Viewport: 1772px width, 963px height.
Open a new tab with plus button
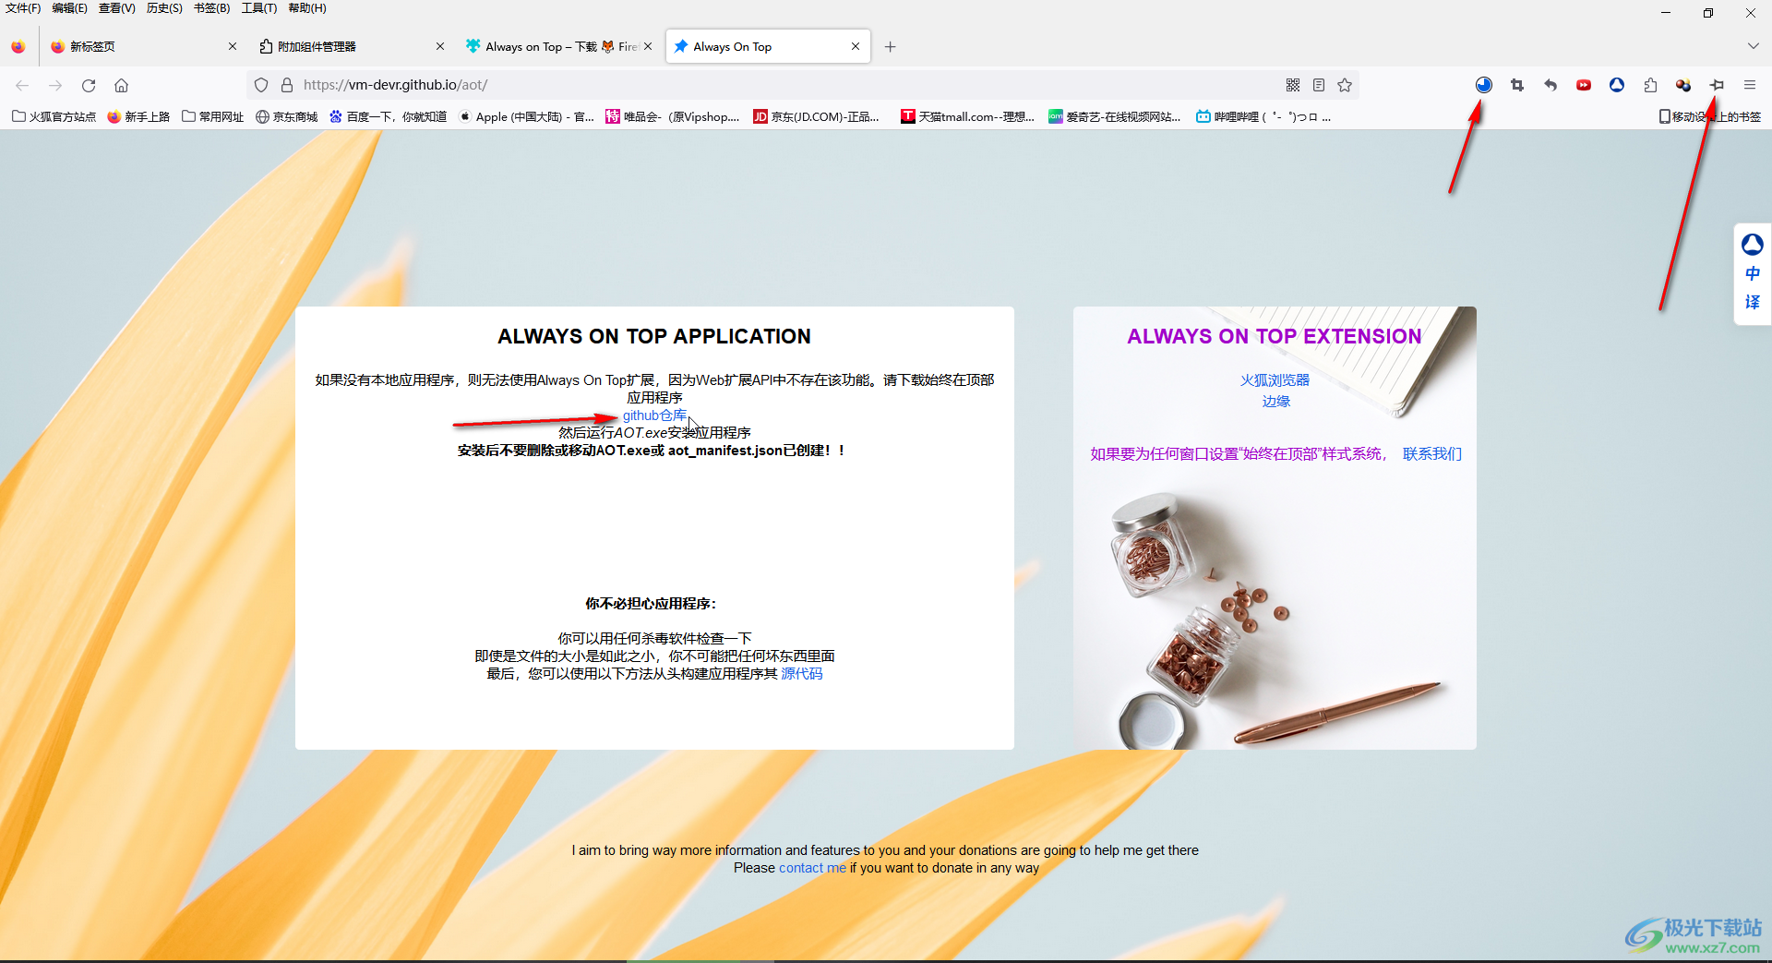pos(890,46)
